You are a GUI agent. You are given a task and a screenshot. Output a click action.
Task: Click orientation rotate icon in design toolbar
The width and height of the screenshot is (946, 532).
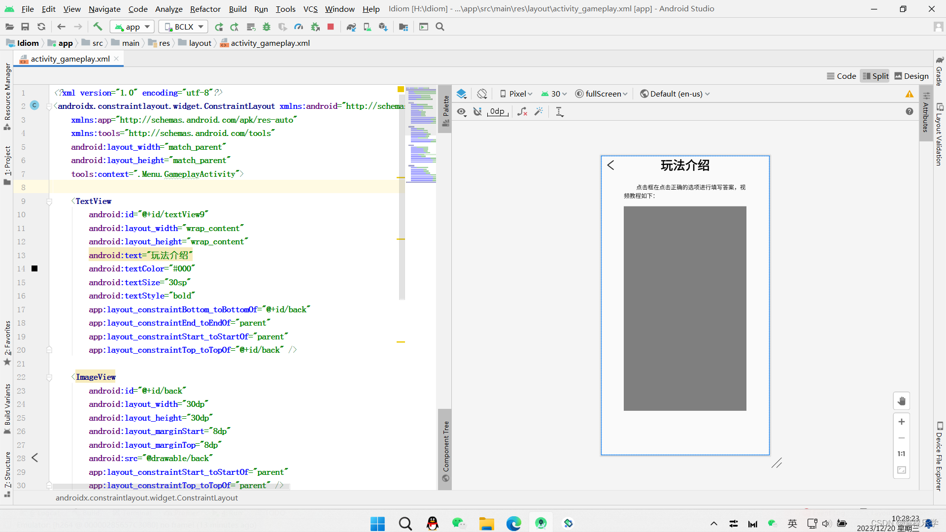coord(482,94)
